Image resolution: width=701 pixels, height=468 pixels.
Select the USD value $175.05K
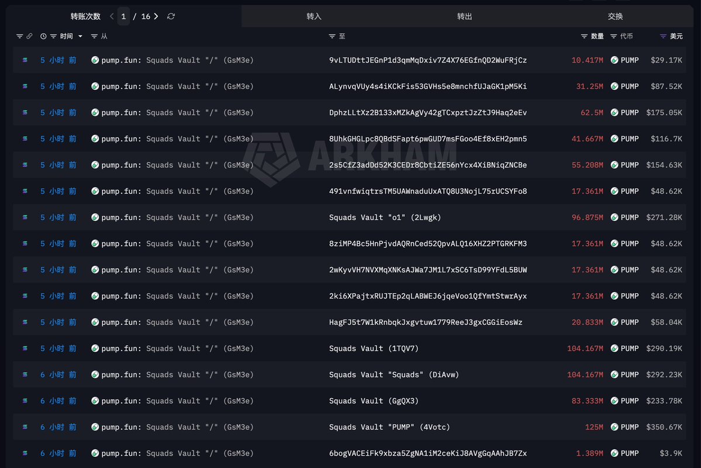tap(664, 113)
